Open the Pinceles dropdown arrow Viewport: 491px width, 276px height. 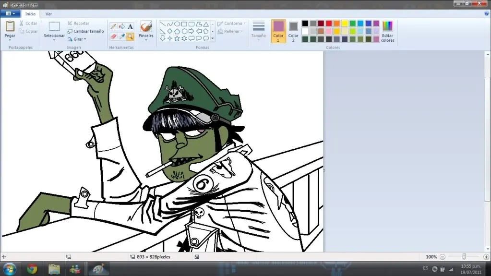click(146, 40)
